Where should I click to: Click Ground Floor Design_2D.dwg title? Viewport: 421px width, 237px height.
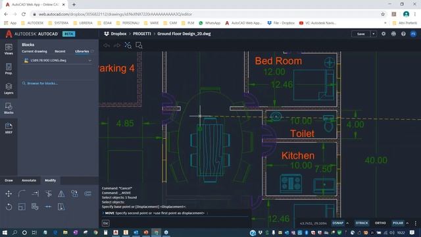(x=184, y=34)
